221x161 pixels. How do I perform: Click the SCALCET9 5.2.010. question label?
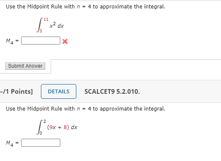(x=112, y=92)
